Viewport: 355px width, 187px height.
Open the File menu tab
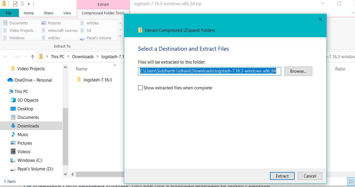click(9, 13)
